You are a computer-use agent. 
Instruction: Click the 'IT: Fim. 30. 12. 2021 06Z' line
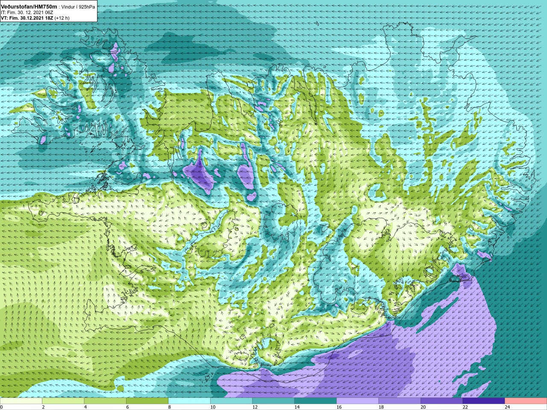(27, 13)
